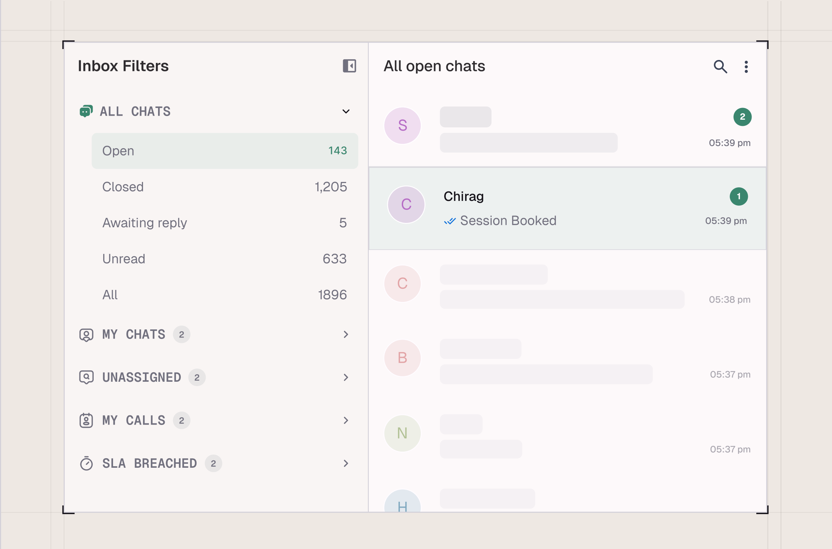
Task: Select the Closed chats filter
Action: tap(225, 187)
